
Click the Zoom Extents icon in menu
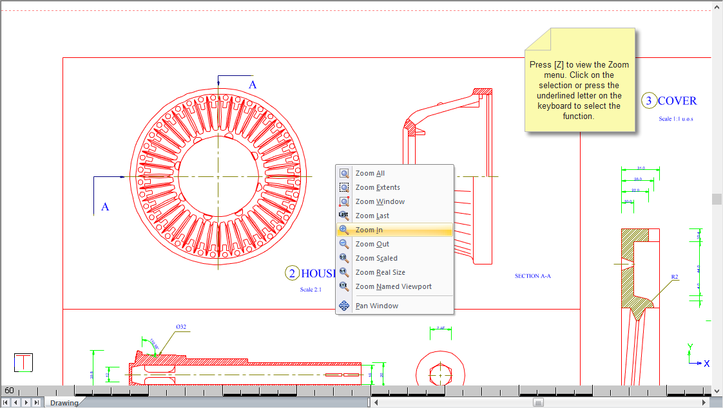click(344, 188)
